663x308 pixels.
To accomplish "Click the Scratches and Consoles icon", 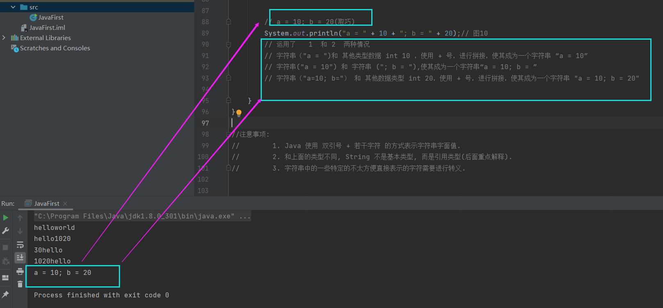I will [x=15, y=48].
